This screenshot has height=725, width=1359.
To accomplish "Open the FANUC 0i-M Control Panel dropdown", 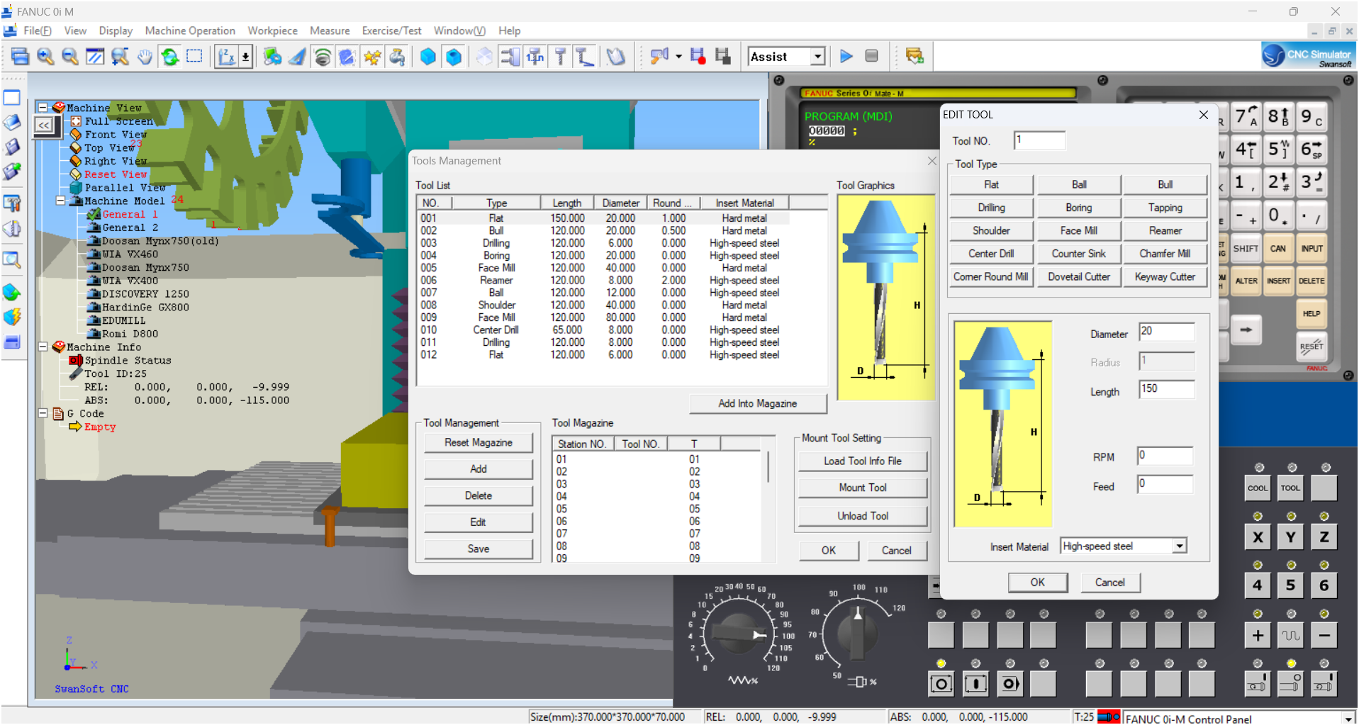I will pyautogui.click(x=1348, y=719).
